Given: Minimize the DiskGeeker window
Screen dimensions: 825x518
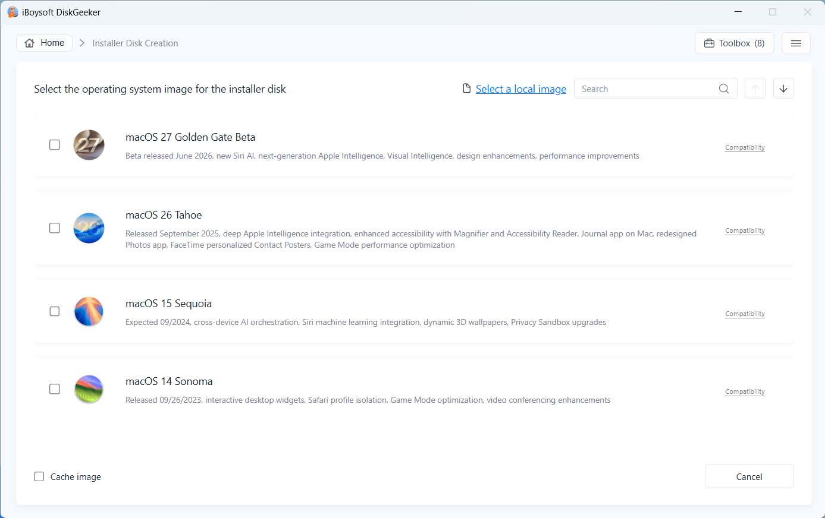Looking at the screenshot, I should point(738,12).
